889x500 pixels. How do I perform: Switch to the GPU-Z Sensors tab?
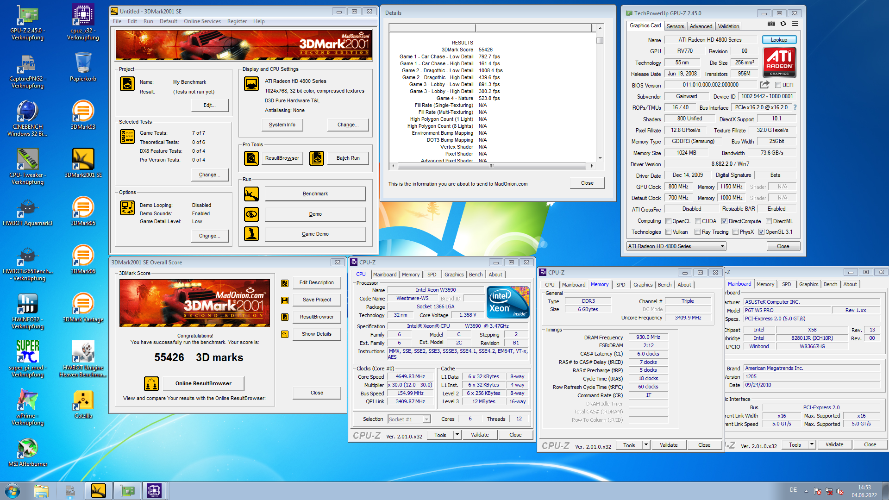click(675, 26)
